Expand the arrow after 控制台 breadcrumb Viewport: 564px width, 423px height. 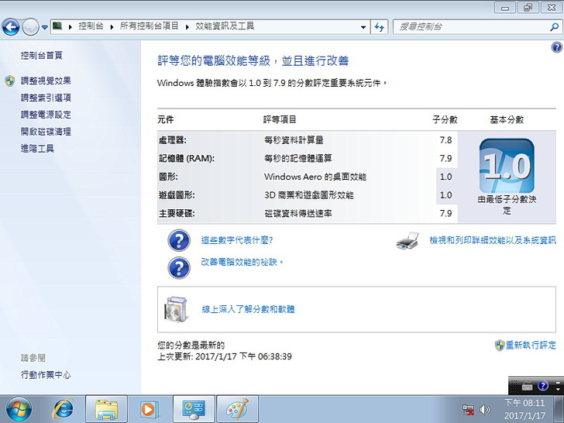[x=112, y=26]
